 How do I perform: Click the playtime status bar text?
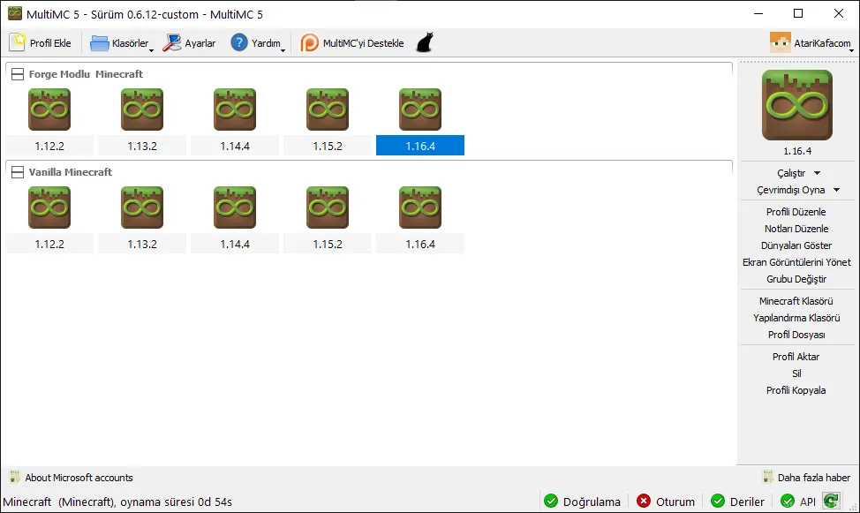117,502
